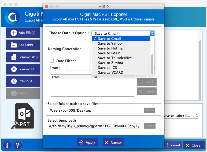Click Choose for folder path to save
This screenshot has width=207, height=152.
[x=150, y=110]
